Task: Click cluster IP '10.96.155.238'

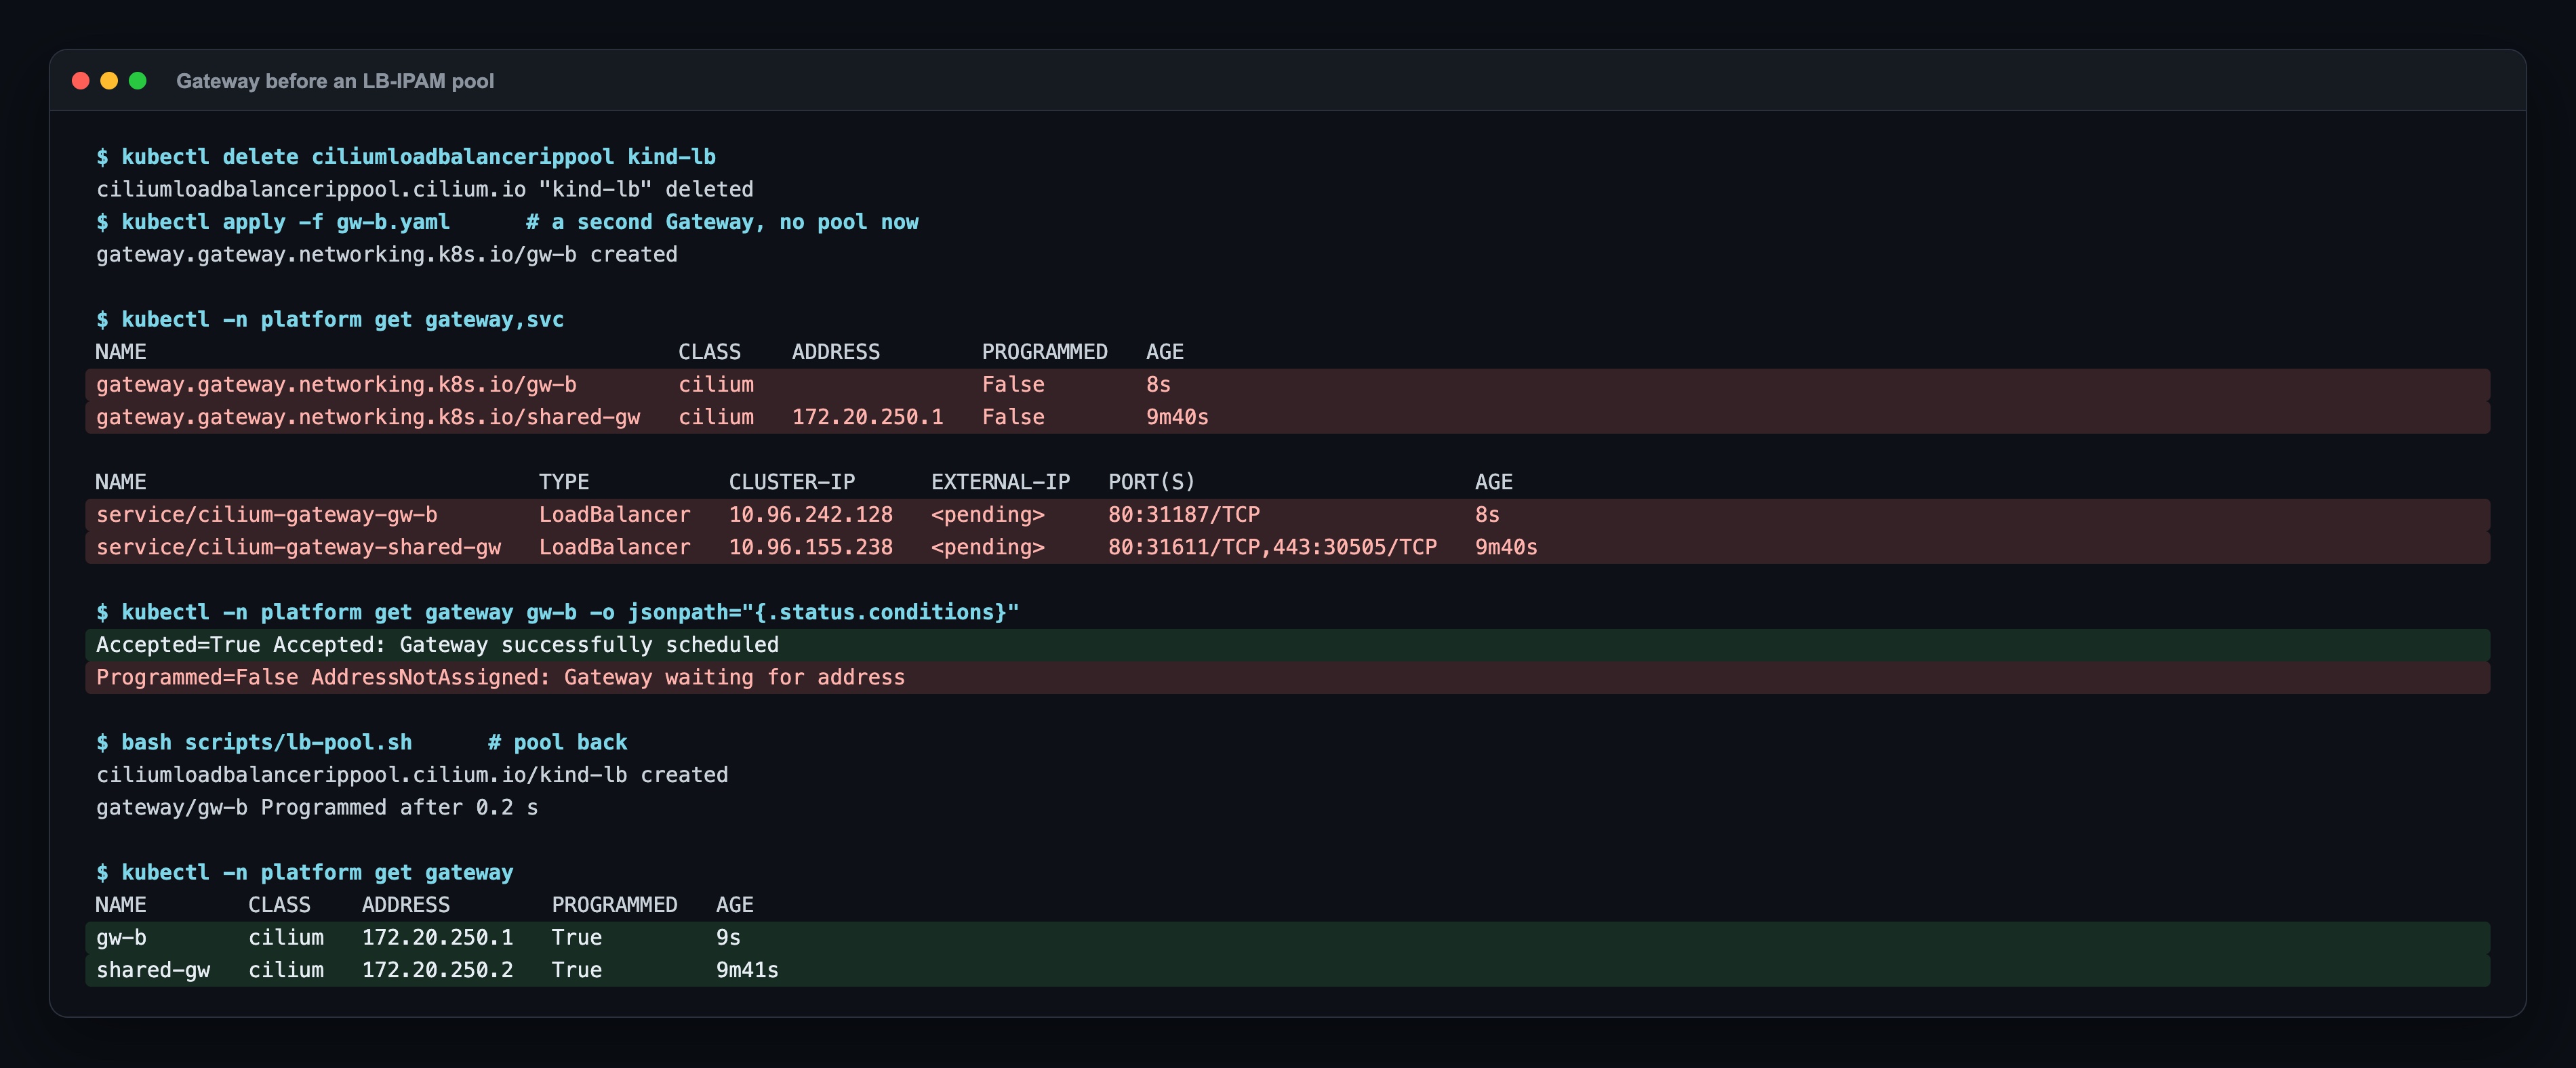Action: 810,547
